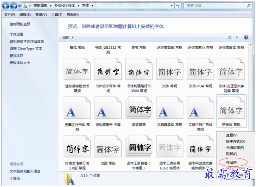Open 更改字体大小 in the sidebar
The image size is (256, 187).
(20, 63)
